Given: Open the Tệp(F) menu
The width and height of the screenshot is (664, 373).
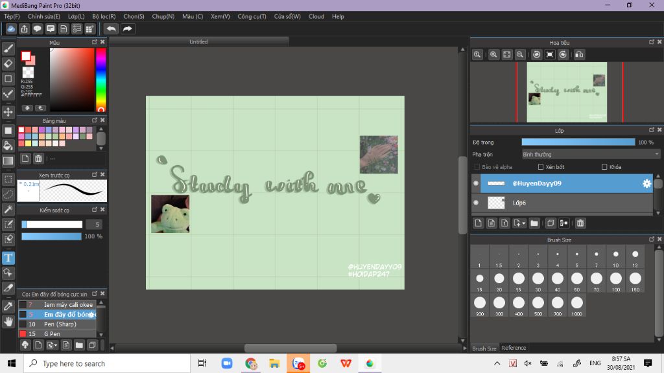Looking at the screenshot, I should coord(12,16).
